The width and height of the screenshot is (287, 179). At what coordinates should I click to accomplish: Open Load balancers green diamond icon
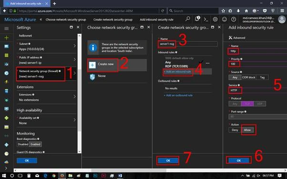6,118
